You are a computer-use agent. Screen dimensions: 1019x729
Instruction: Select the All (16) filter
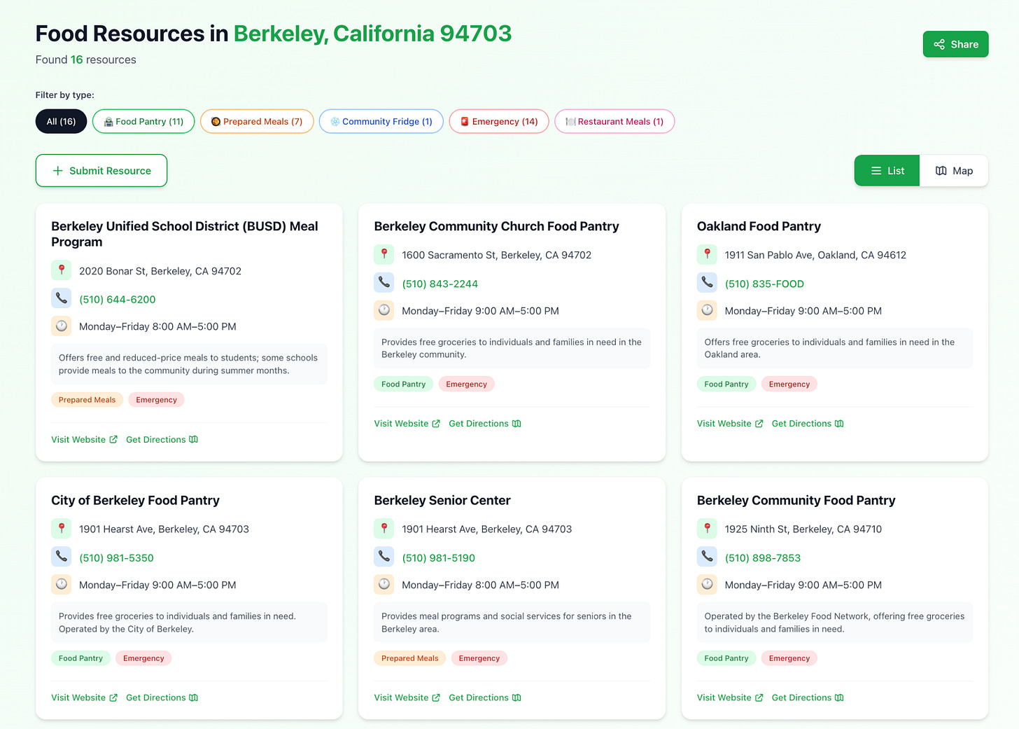tap(61, 121)
